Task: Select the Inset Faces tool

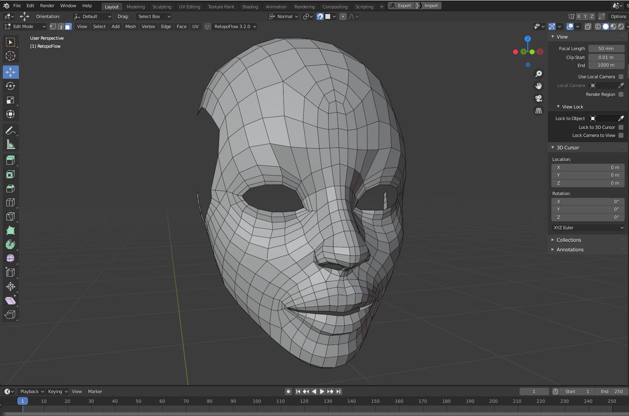Action: pos(10,174)
